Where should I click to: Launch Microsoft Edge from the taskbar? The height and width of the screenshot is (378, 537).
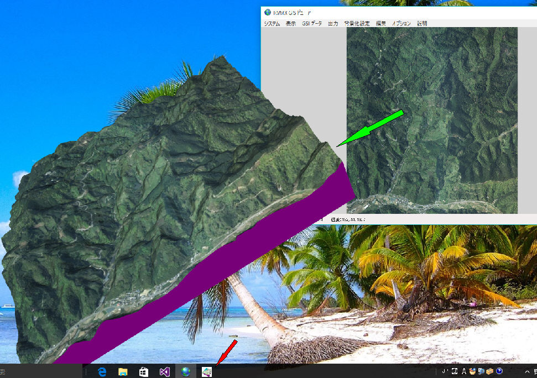(102, 371)
